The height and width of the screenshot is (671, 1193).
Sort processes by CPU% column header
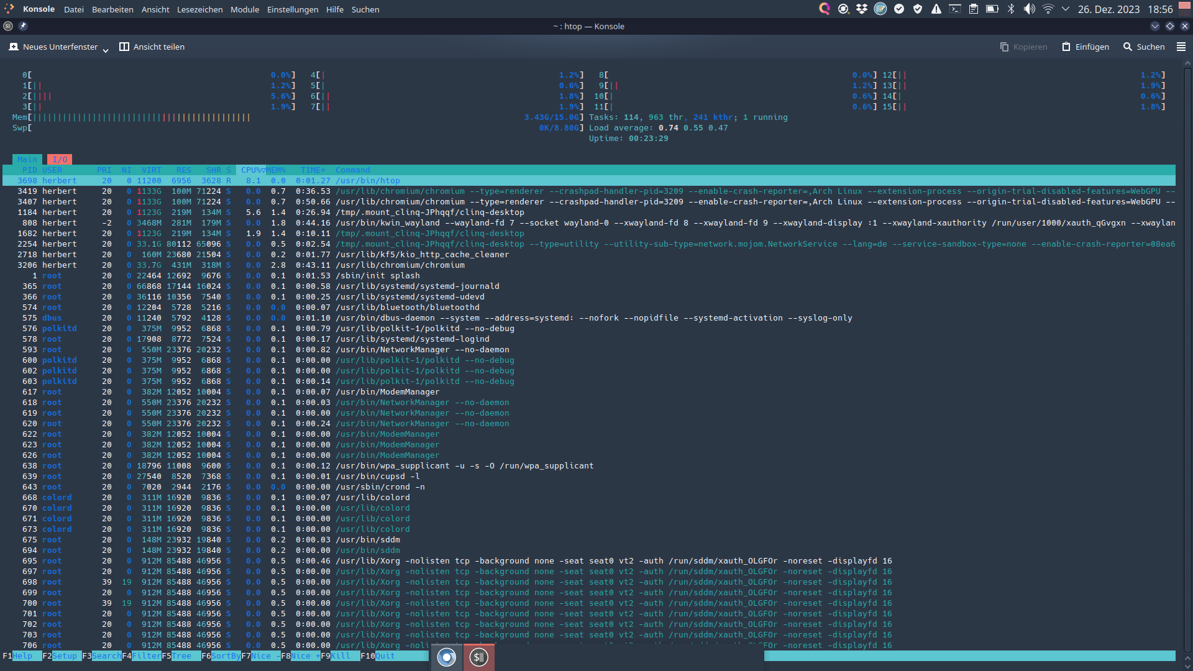(x=251, y=170)
